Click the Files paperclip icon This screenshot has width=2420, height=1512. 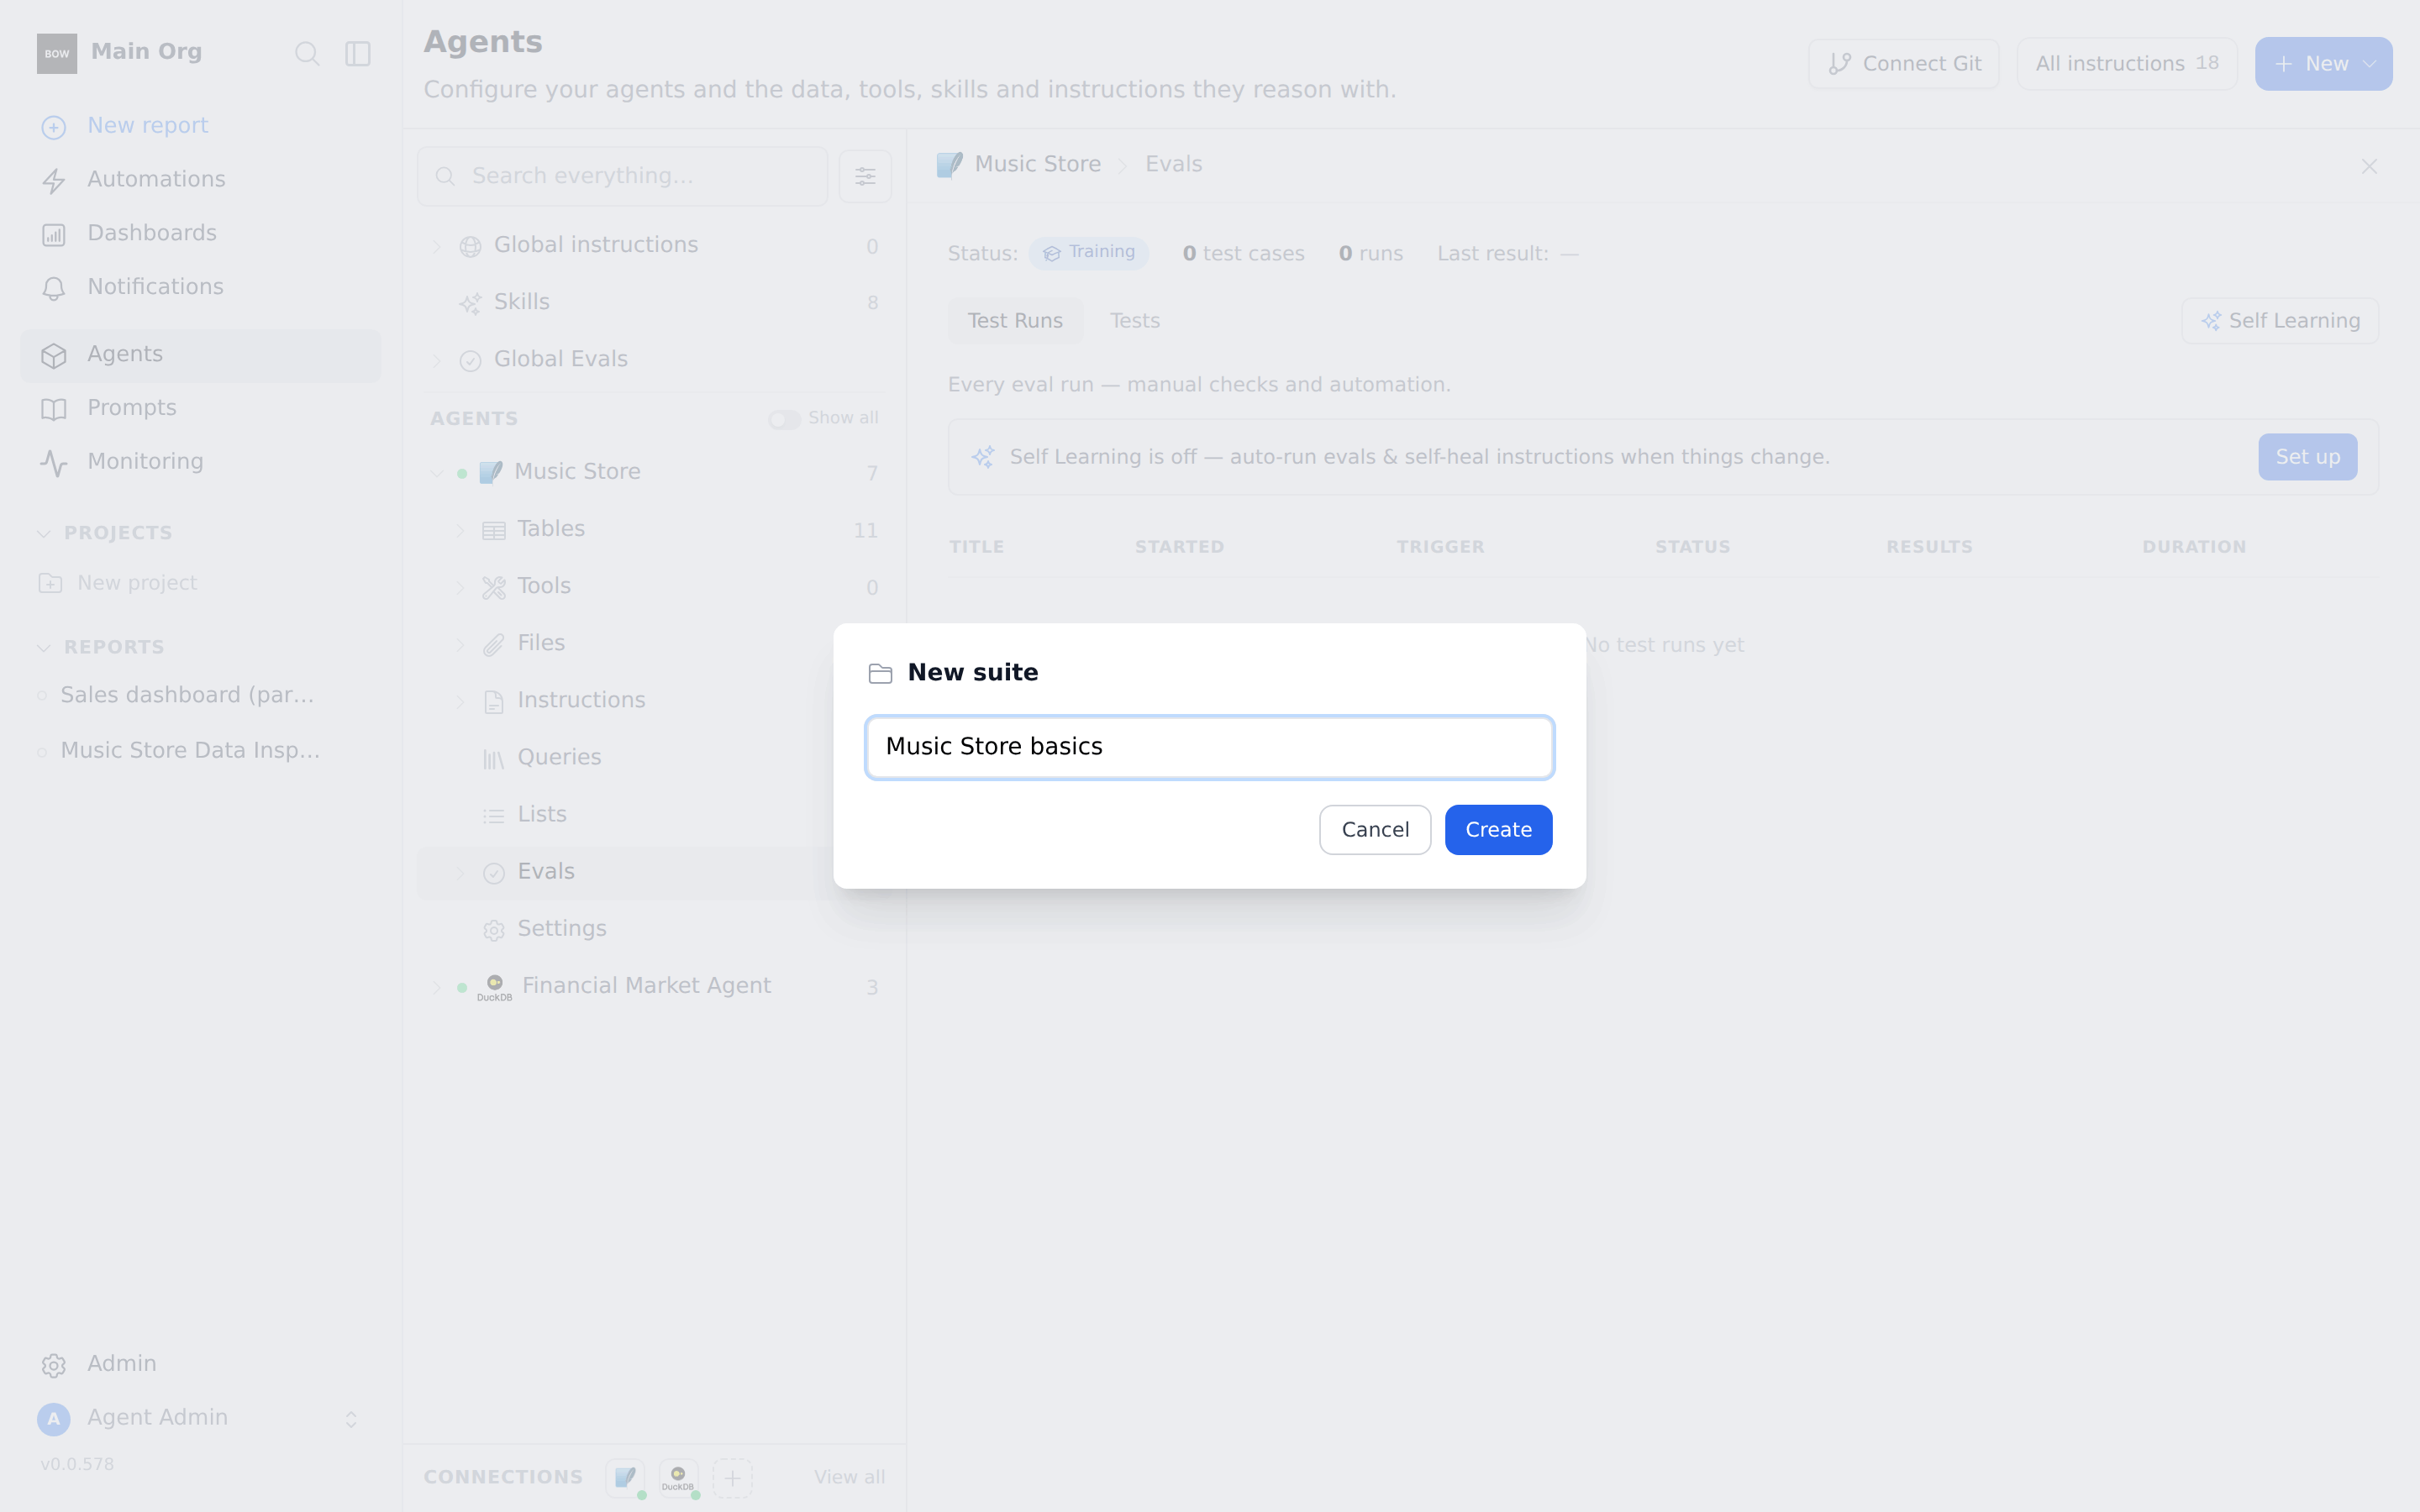pos(494,645)
